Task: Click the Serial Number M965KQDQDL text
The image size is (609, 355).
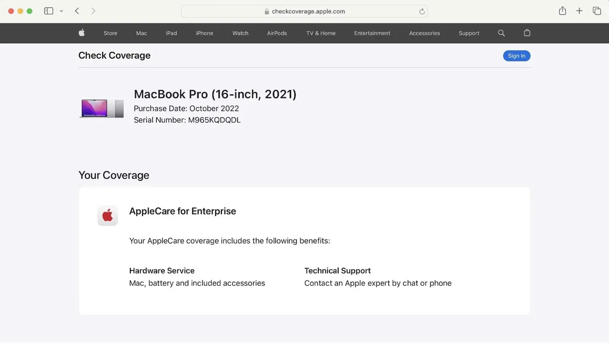Action: click(187, 120)
